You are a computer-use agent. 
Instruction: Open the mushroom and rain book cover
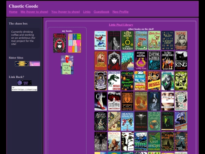coord(141,40)
